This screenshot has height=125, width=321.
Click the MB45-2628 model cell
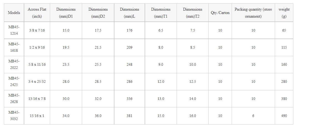(x=14, y=99)
